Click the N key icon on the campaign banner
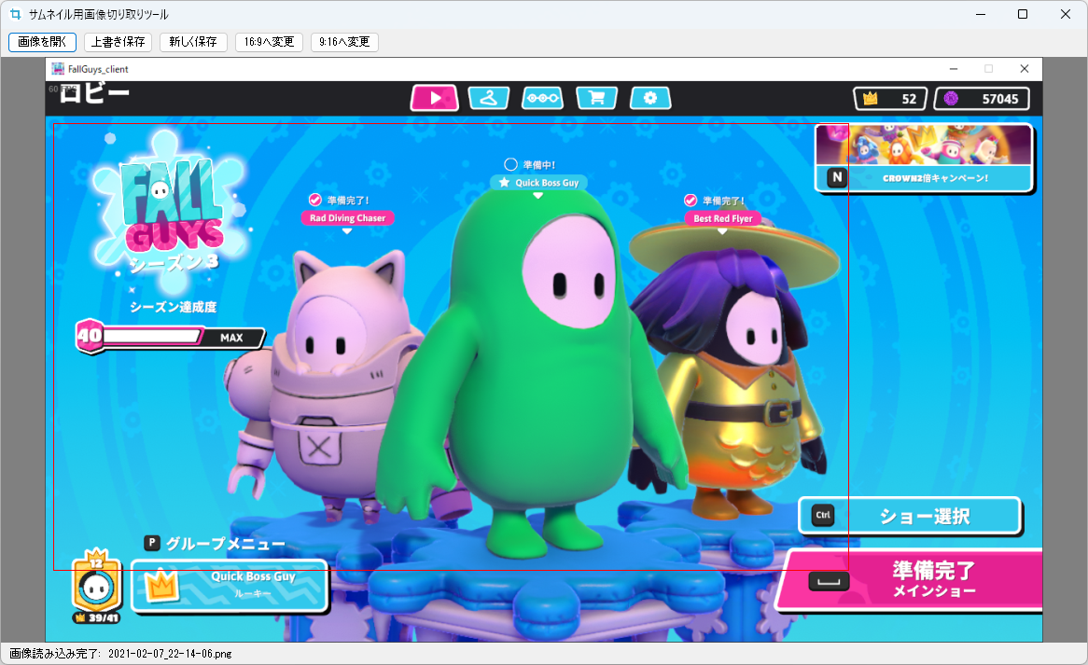Viewport: 1088px width, 665px height. point(838,177)
